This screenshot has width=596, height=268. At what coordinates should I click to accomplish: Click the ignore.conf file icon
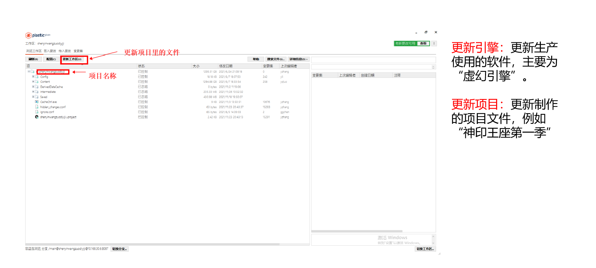(x=37, y=112)
